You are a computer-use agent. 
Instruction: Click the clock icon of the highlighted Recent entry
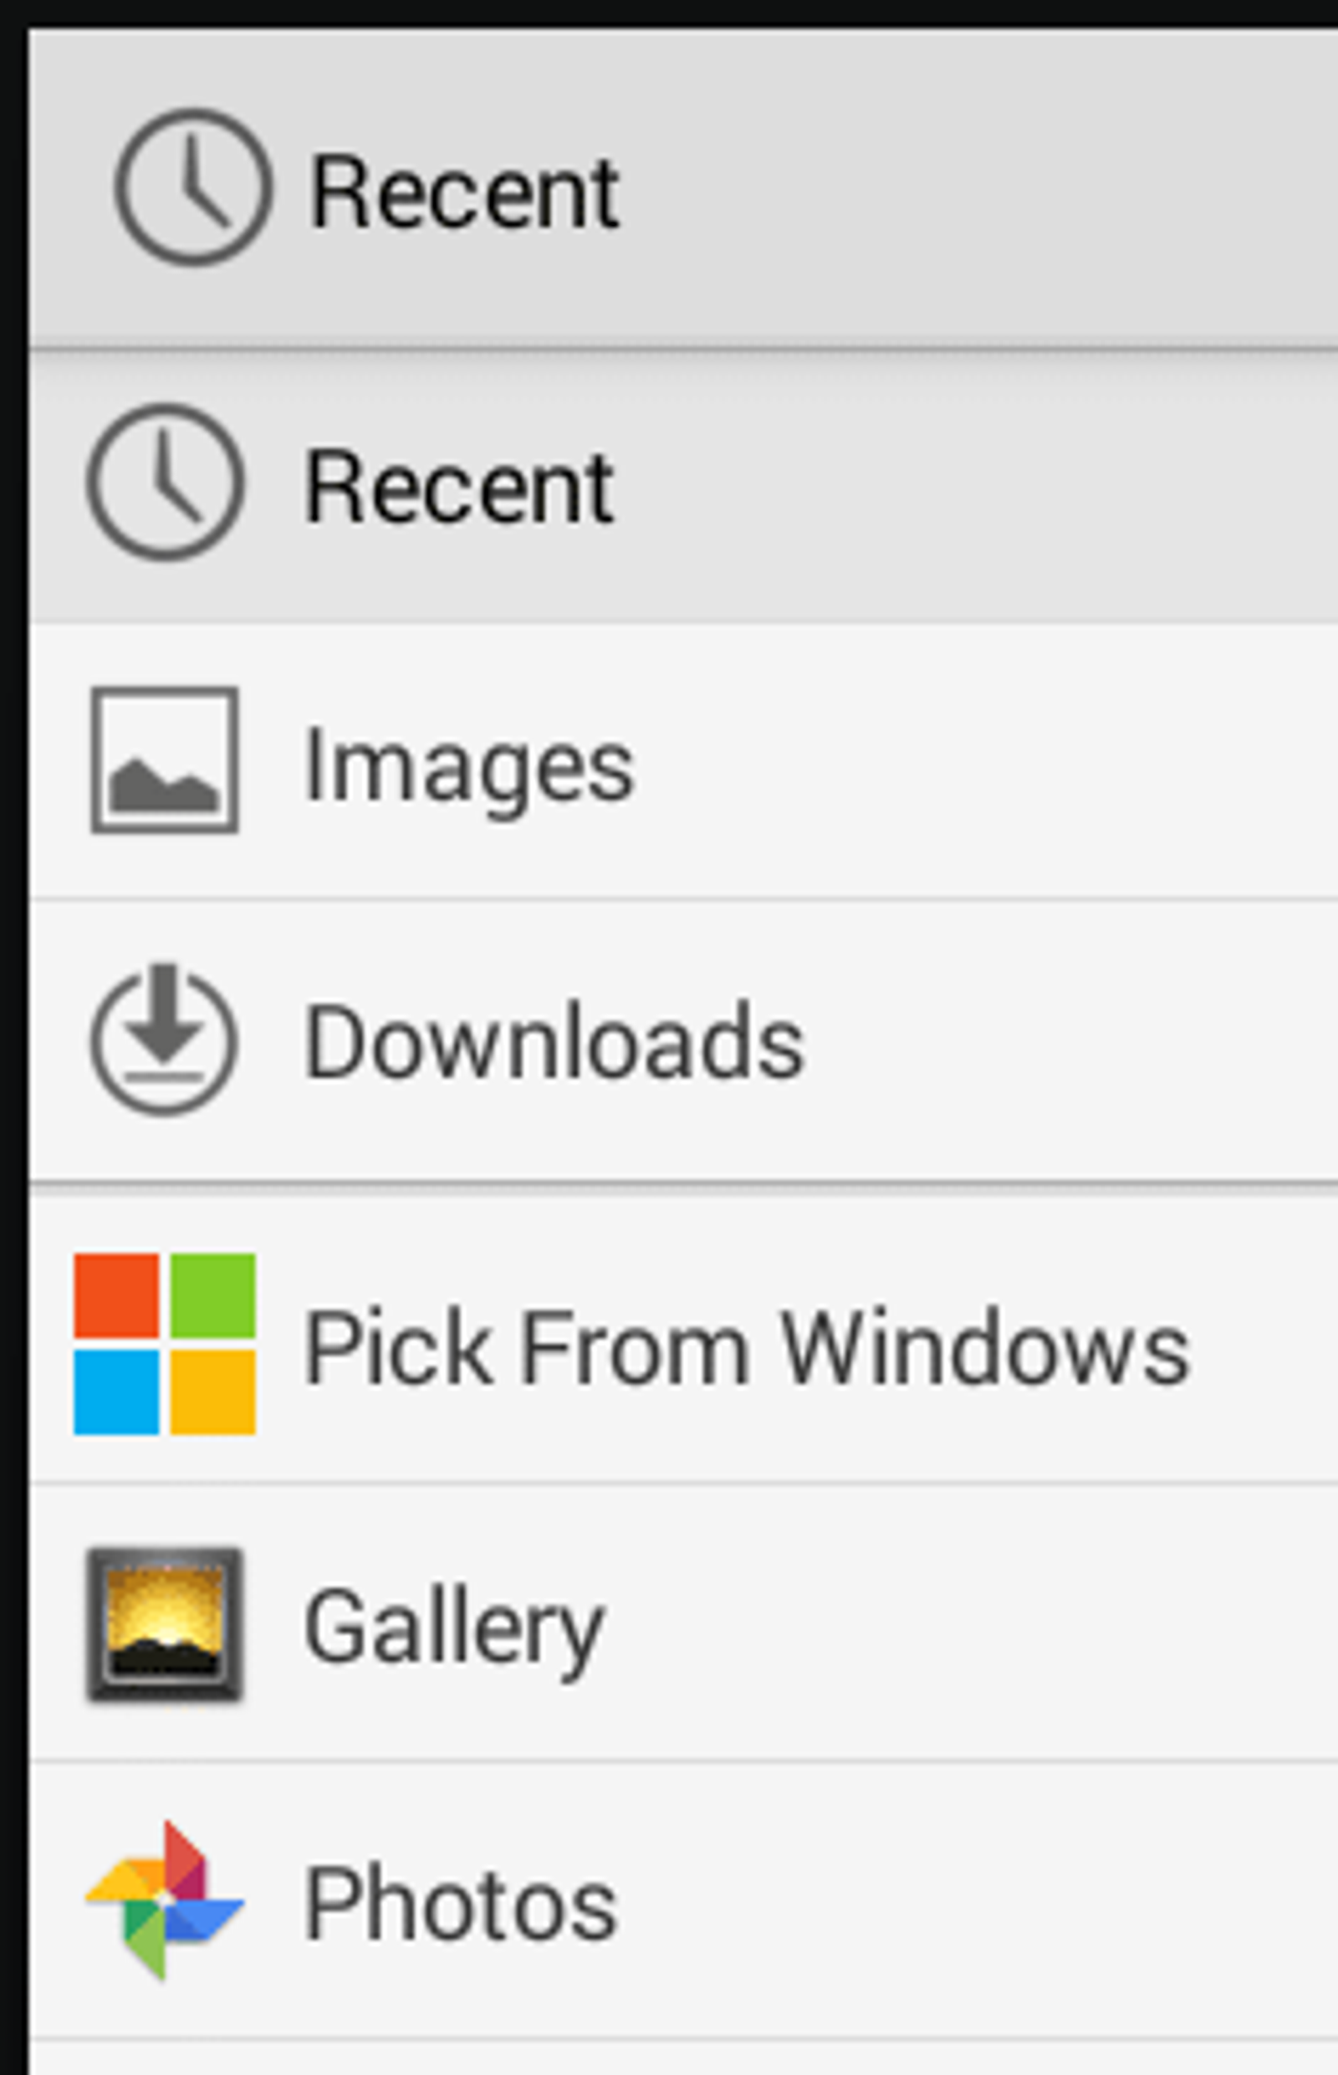165,483
